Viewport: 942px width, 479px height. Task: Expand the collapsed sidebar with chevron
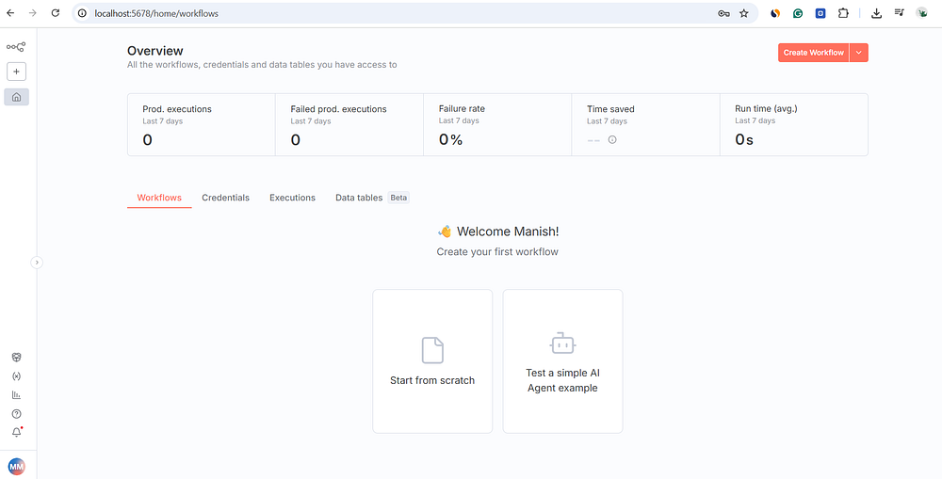pos(37,263)
